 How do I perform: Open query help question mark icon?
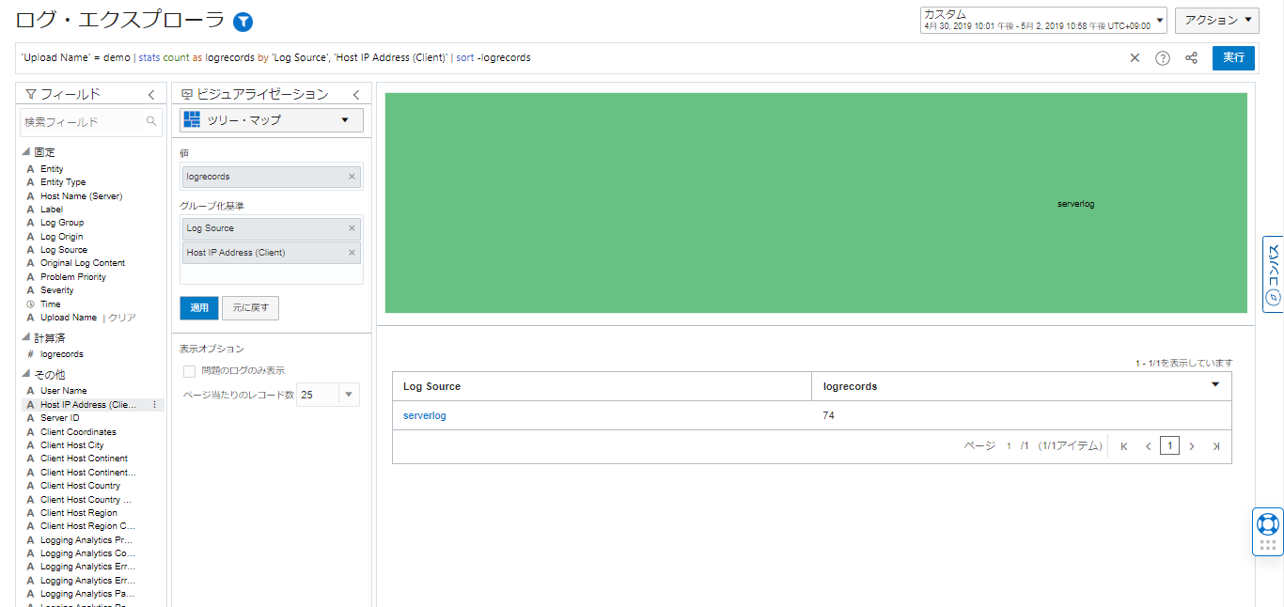coord(1163,58)
